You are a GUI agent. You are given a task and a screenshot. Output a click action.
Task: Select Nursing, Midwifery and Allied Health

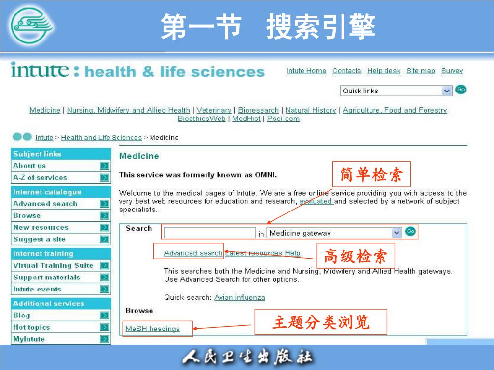point(128,110)
